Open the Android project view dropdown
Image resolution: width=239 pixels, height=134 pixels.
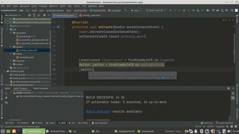tap(13, 15)
